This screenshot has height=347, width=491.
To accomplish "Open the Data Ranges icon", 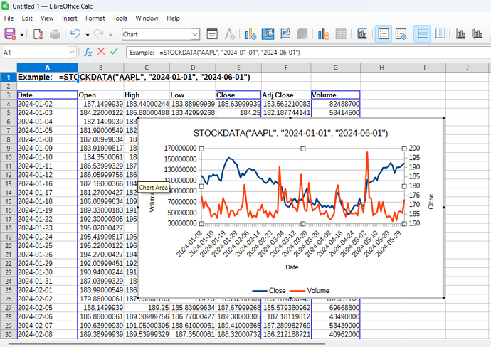I will [324, 34].
